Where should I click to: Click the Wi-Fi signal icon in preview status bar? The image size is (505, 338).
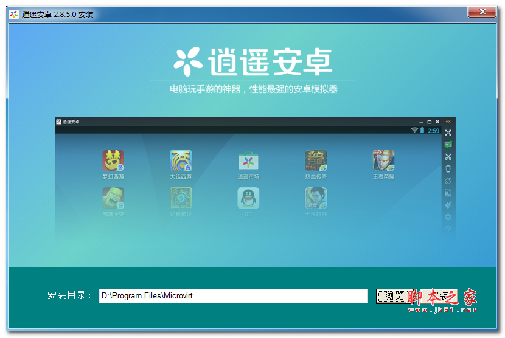pyautogui.click(x=414, y=130)
